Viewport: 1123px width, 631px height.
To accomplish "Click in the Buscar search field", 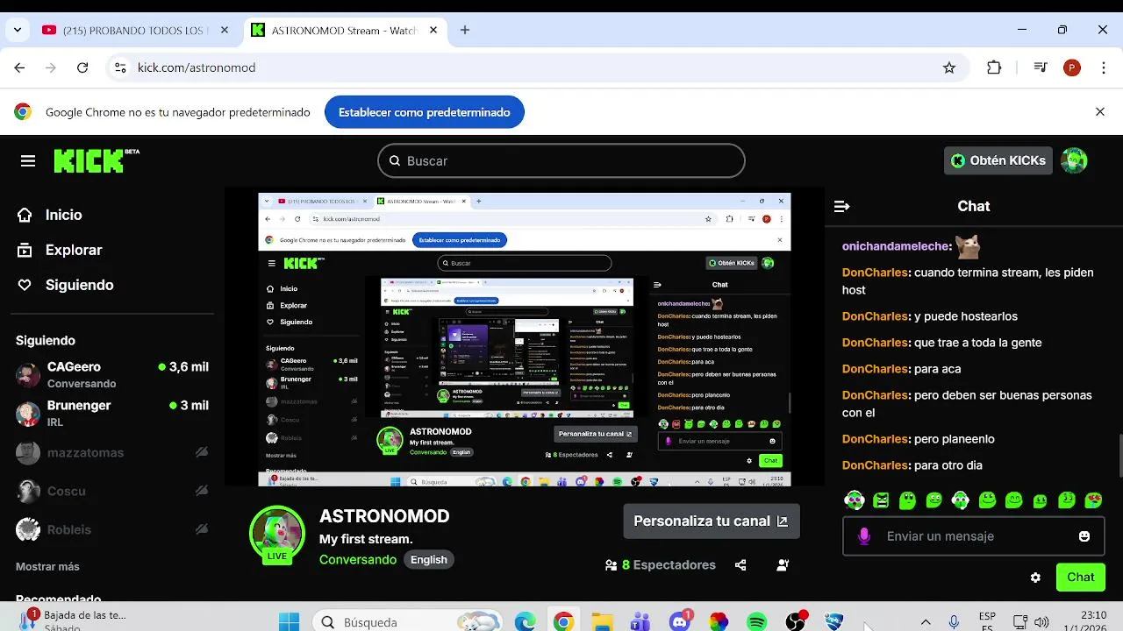I will [x=561, y=161].
